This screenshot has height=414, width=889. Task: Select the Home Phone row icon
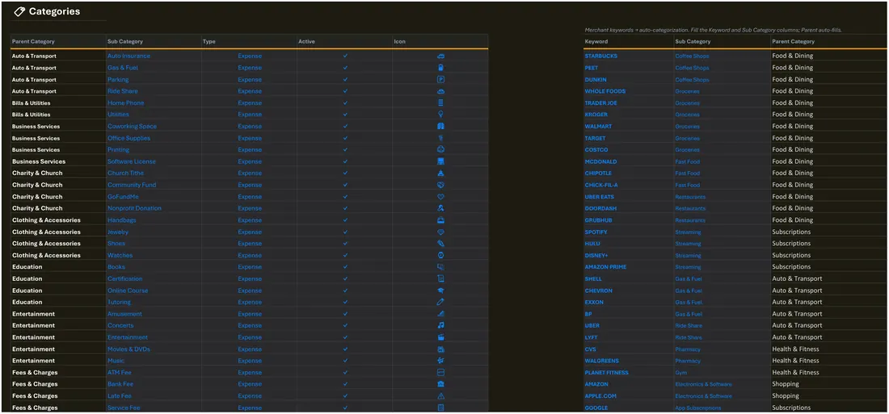440,103
